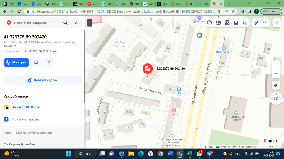Expand more map tools (three dots)
This screenshot has height=159, width=284.
(265, 23)
